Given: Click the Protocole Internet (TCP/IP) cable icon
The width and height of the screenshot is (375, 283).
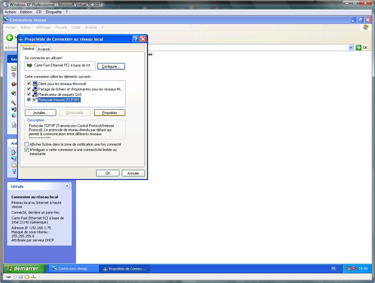Looking at the screenshot, I should tap(35, 100).
